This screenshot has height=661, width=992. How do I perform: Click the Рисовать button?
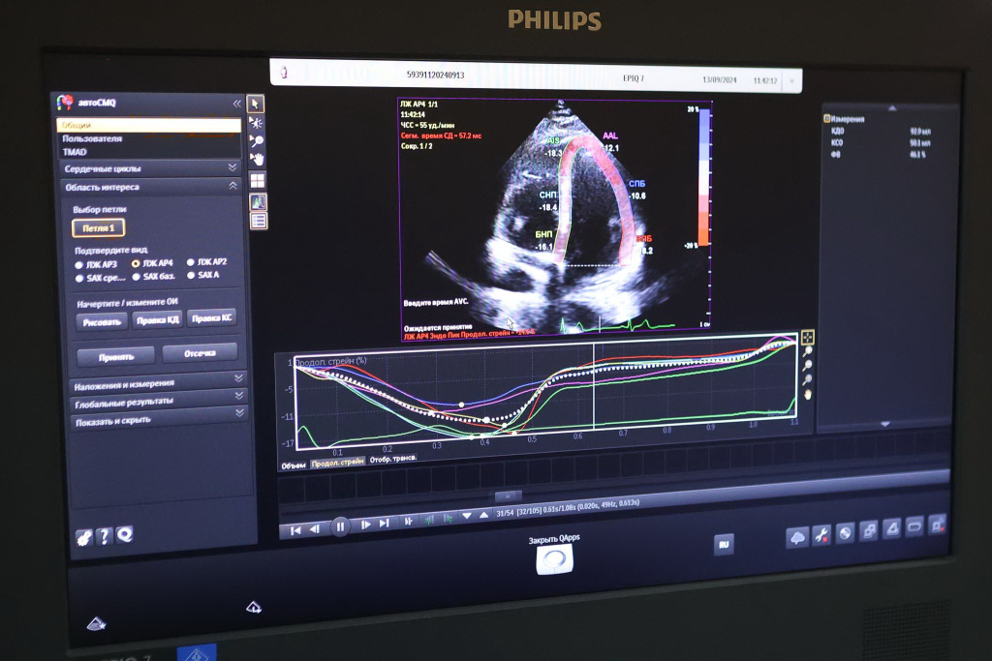[x=101, y=321]
